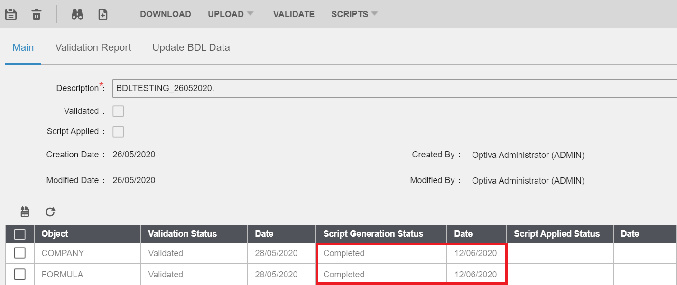Open the Update BDL Data tab
This screenshot has width=677, height=285.
[191, 47]
